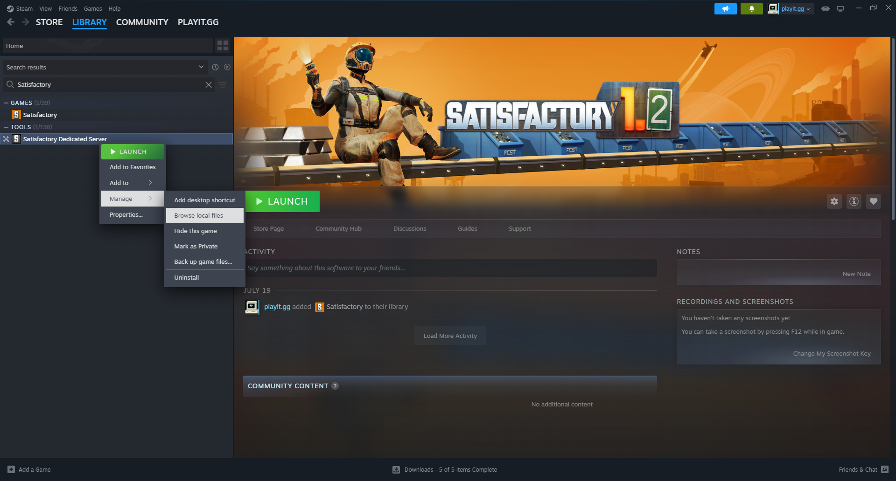This screenshot has height=481, width=896.
Task: Clear the Satisfactory search text
Action: click(x=209, y=85)
